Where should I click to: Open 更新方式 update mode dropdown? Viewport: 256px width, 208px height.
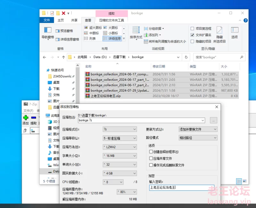click(198, 129)
